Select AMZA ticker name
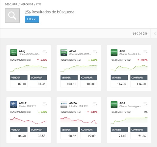Screen dimensions: 157x147 tap(73, 103)
